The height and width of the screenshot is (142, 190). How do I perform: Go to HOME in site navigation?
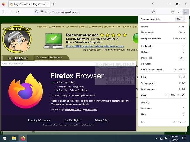coord(43,26)
